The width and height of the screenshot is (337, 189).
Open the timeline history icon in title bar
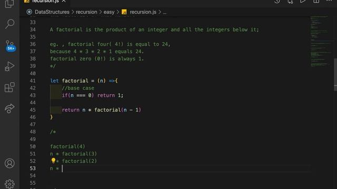pyautogui.click(x=277, y=2)
